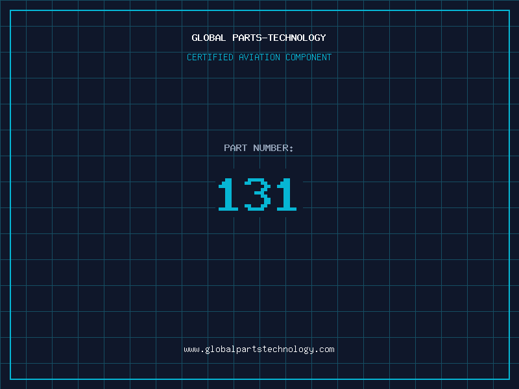Screen dimensions: 519x389
Task: Click the last digit 1 of part number
Action: [x=287, y=194]
